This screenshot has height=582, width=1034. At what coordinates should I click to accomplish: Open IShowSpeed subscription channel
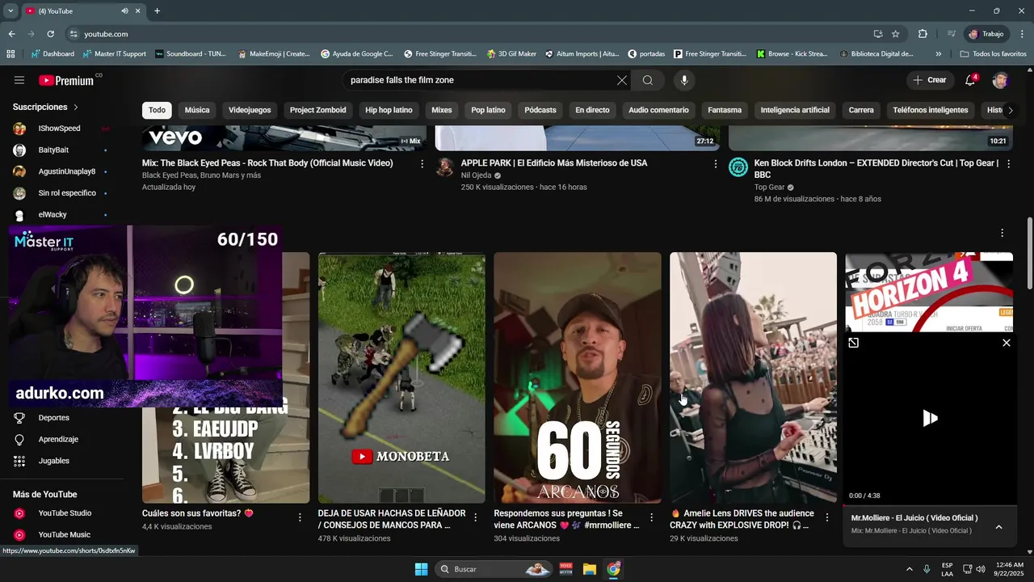(61, 129)
